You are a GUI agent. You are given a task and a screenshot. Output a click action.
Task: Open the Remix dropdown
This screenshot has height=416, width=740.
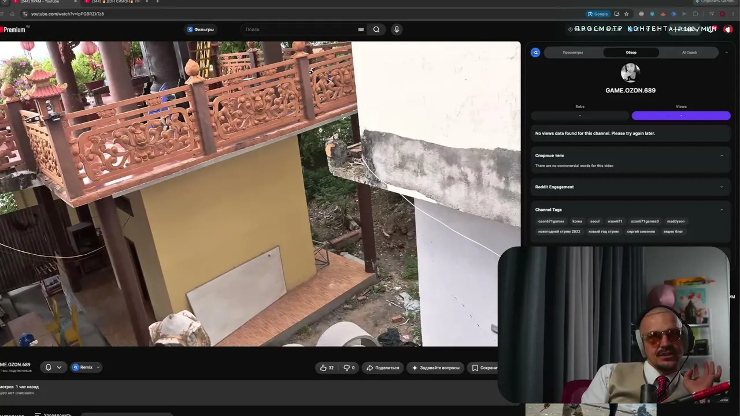86,367
